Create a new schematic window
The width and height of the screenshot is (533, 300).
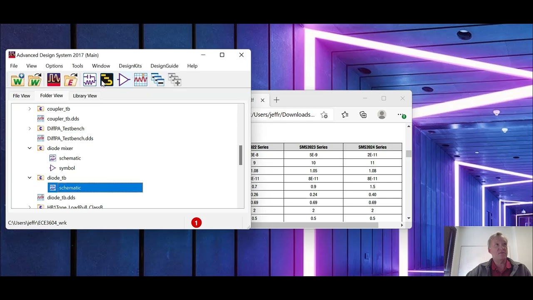90,80
